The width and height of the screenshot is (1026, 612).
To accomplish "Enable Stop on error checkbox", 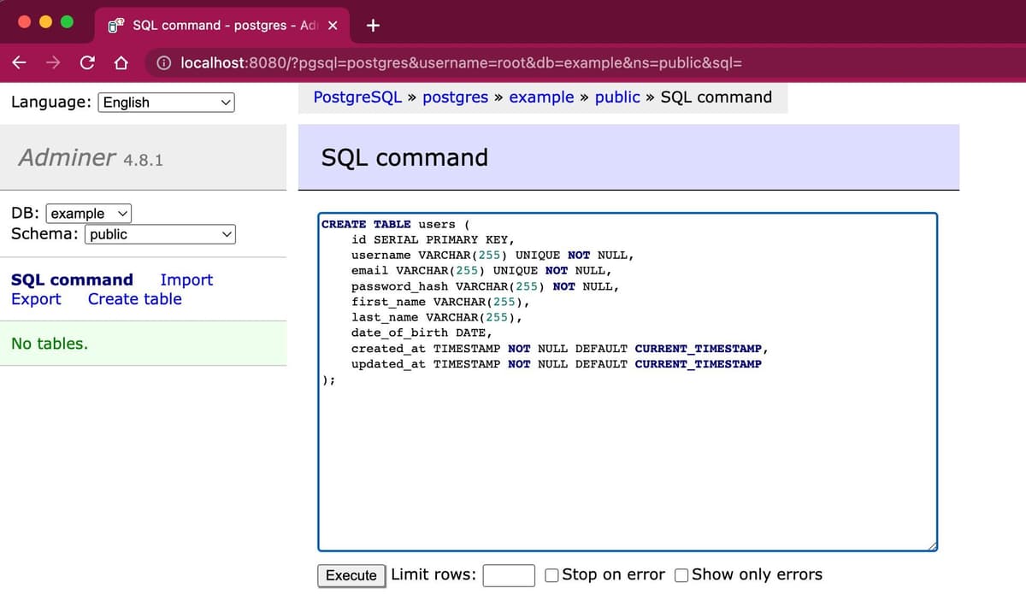I will pyautogui.click(x=552, y=575).
